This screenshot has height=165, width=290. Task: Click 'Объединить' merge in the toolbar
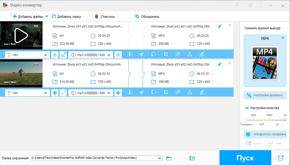[x=147, y=17]
